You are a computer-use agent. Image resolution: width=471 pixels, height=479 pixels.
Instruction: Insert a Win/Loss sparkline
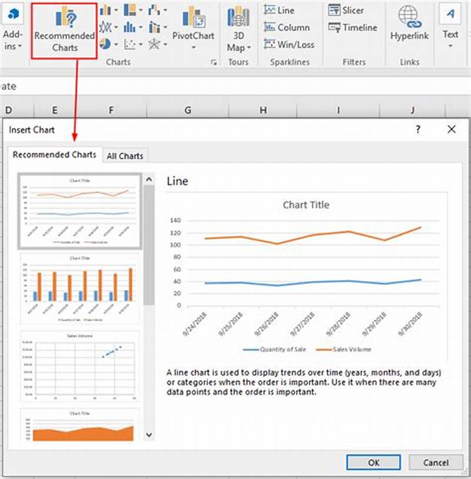[x=288, y=44]
